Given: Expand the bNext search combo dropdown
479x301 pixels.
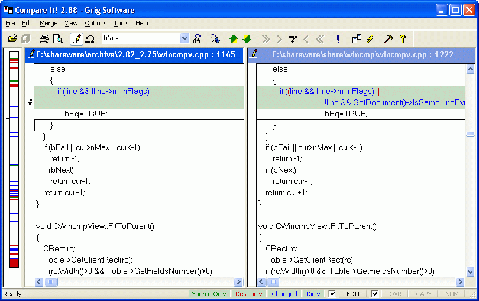Looking at the screenshot, I should pos(185,38).
